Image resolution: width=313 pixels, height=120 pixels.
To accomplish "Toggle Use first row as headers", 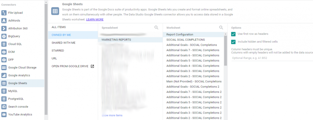I will 233,34.
